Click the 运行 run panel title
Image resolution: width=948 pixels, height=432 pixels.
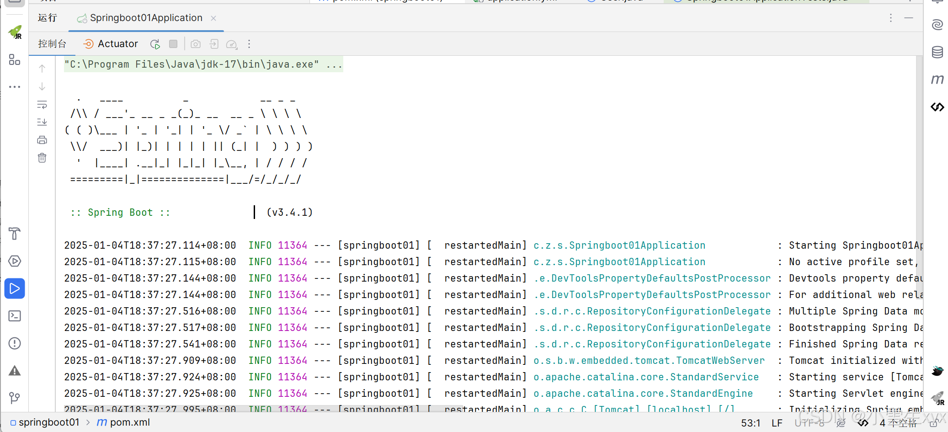click(48, 18)
